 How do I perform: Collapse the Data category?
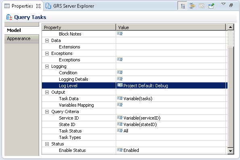pyautogui.click(x=47, y=41)
